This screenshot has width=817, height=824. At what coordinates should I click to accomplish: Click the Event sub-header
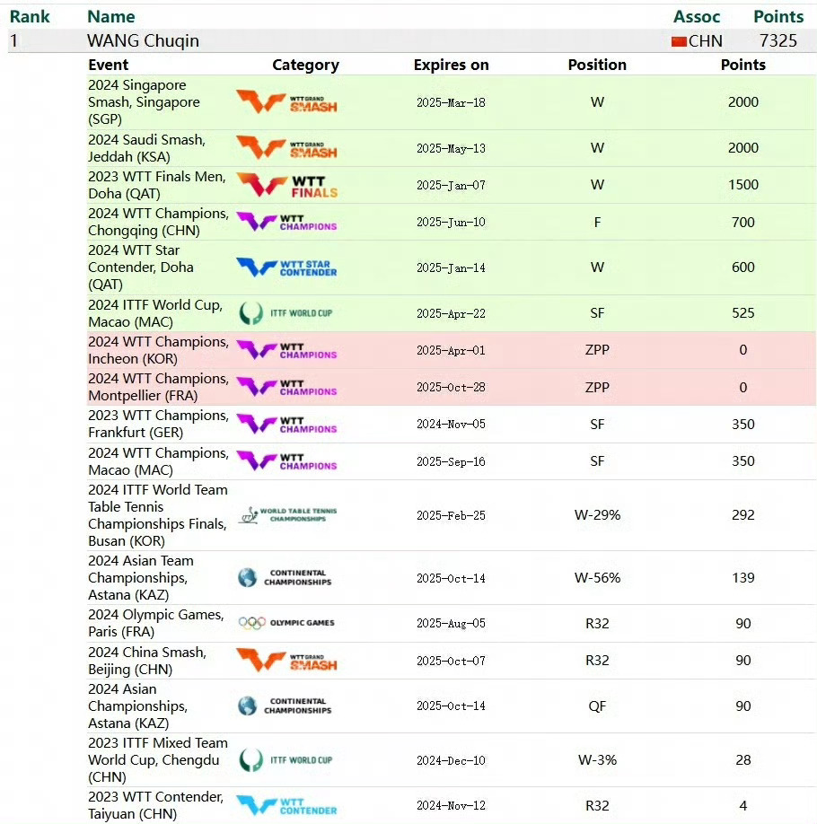point(109,65)
